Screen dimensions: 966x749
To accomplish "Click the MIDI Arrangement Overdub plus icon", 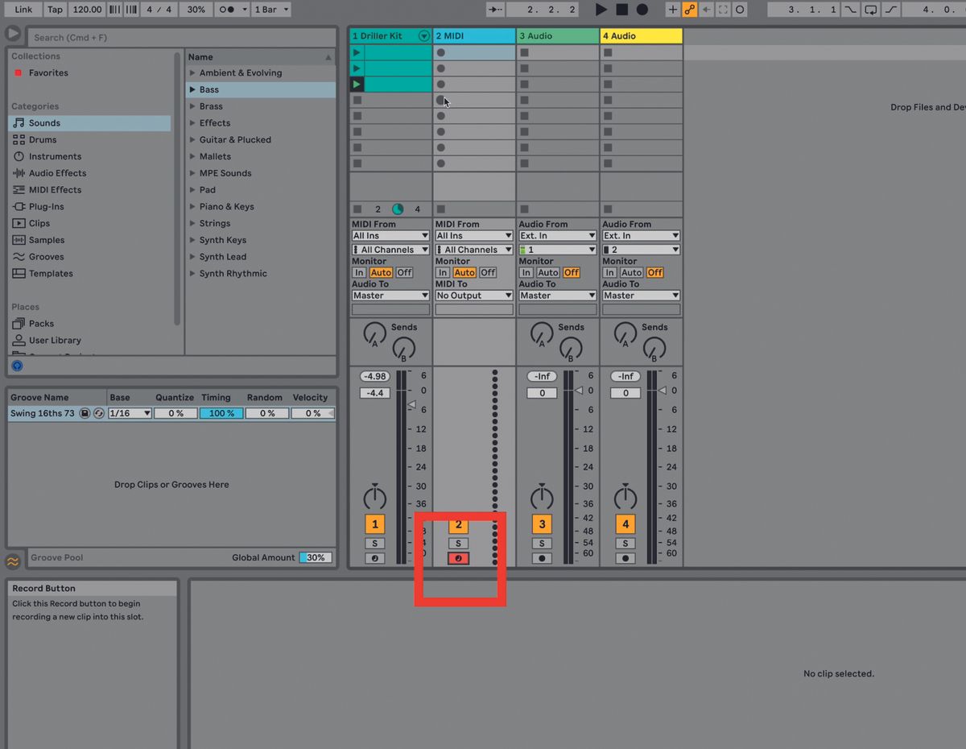I will click(673, 10).
